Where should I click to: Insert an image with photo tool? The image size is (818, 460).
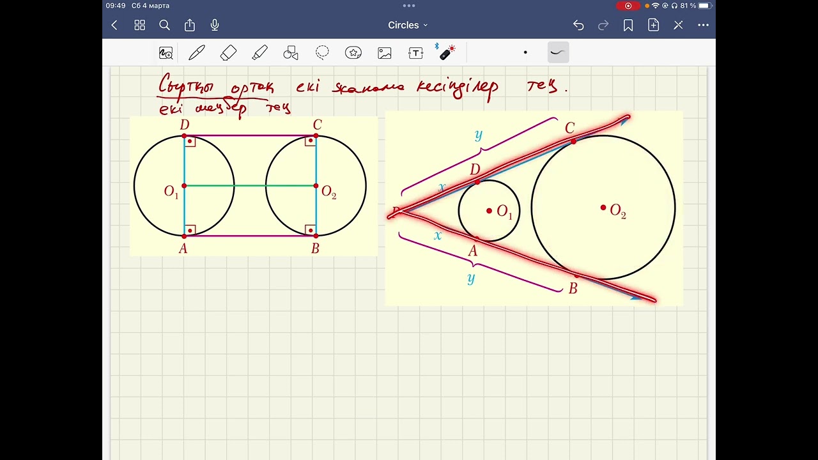[x=385, y=53]
